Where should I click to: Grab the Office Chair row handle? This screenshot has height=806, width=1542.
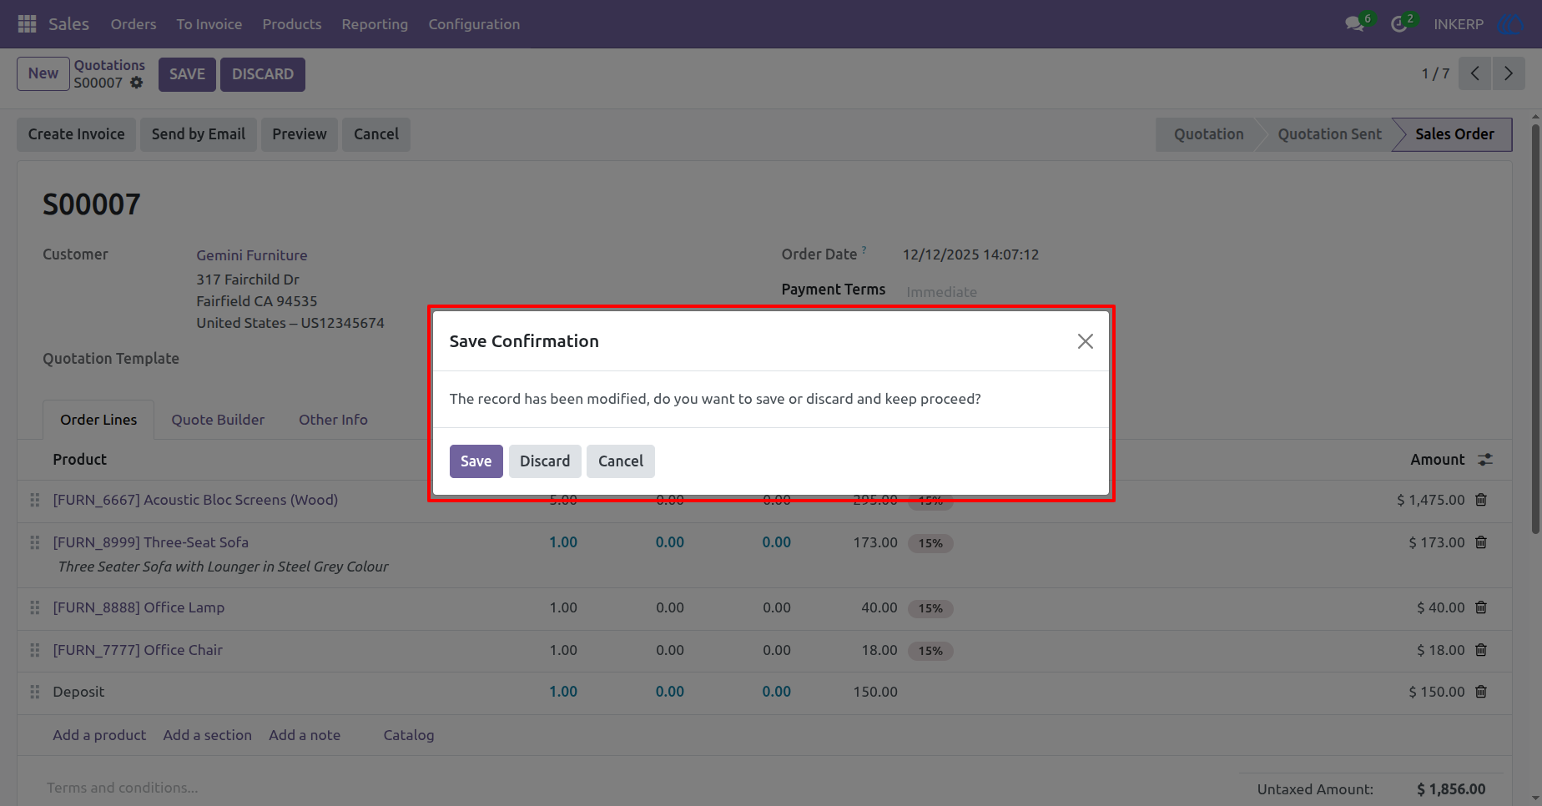point(34,650)
